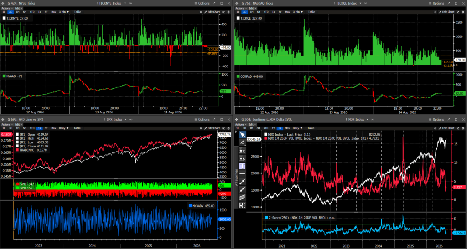The height and width of the screenshot is (249, 467).
Task: Toggle CCMPAD series legend box
Action: pos(238,76)
